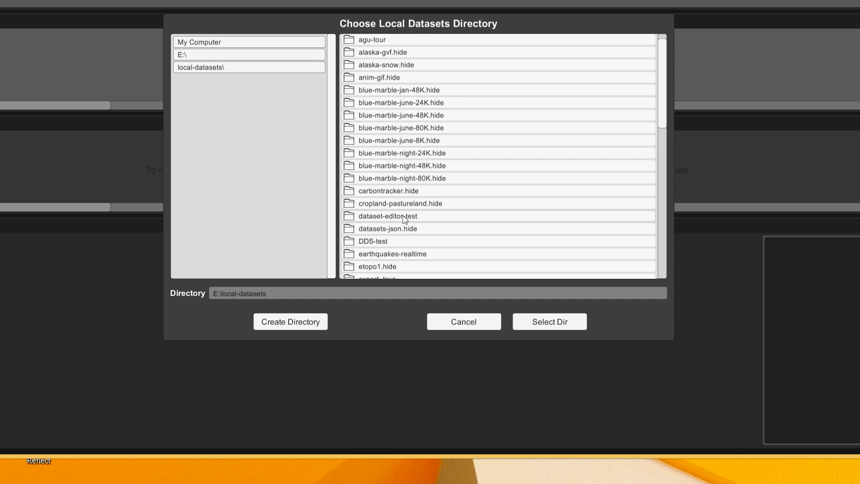Select local-datasets\ path entry

coord(249,67)
